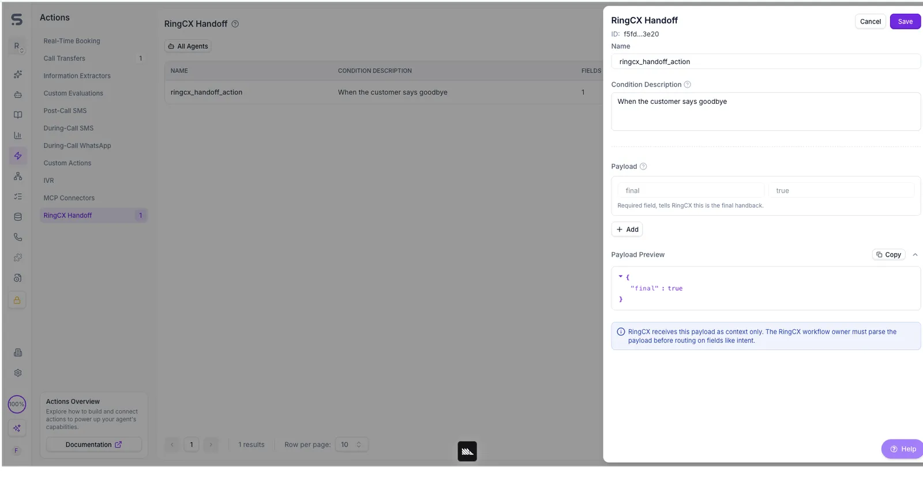This screenshot has width=923, height=481.
Task: Collapse the JSON object in payload preview
Action: [x=621, y=277]
